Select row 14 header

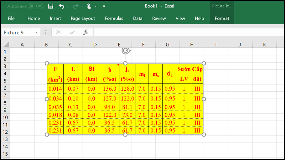5,146
